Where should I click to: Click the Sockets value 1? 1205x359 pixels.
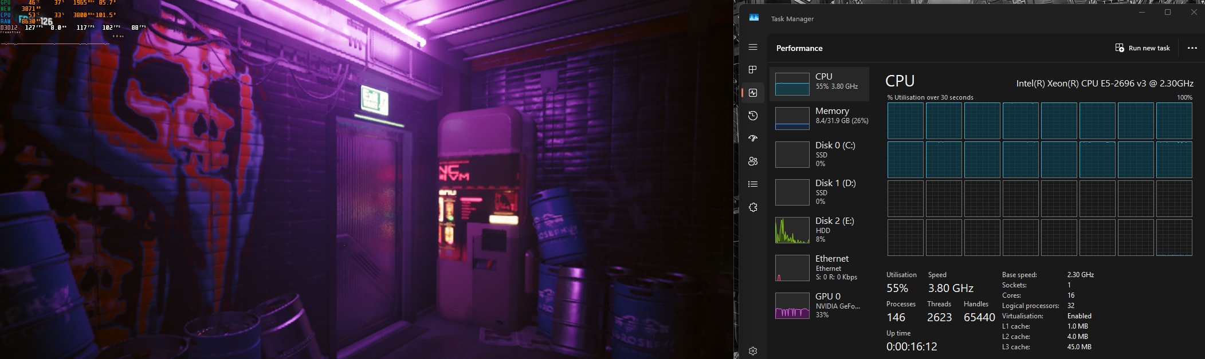1069,285
